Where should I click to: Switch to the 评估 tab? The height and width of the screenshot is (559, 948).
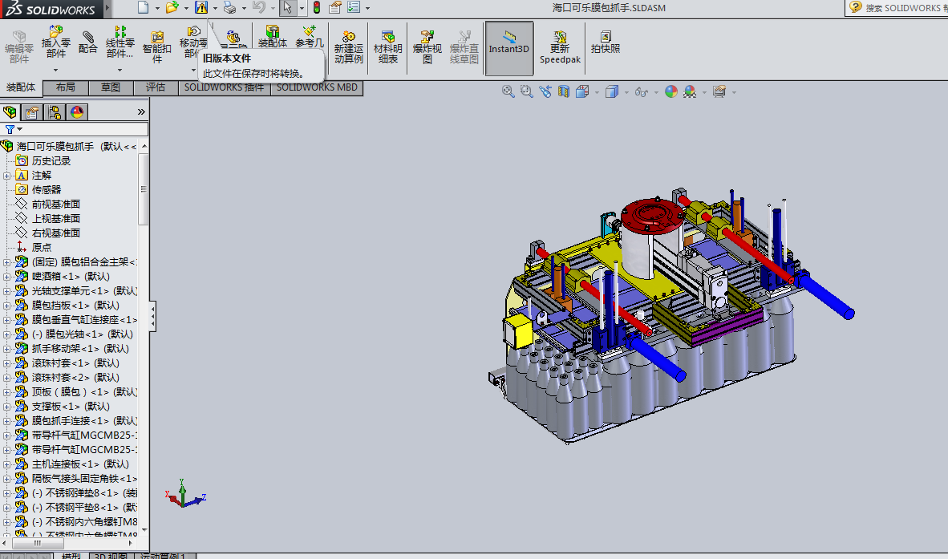tap(155, 87)
